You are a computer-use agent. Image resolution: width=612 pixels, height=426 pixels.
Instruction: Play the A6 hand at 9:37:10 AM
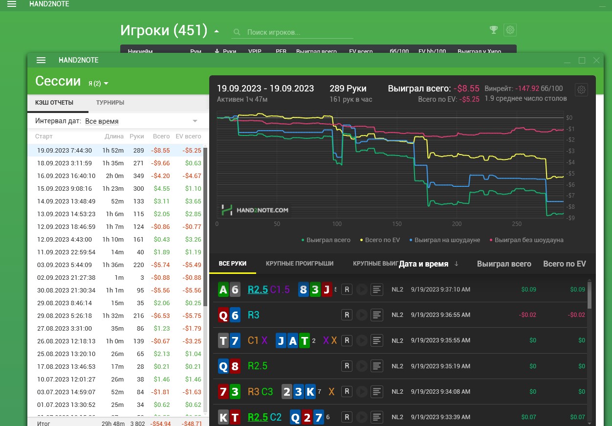click(x=361, y=290)
